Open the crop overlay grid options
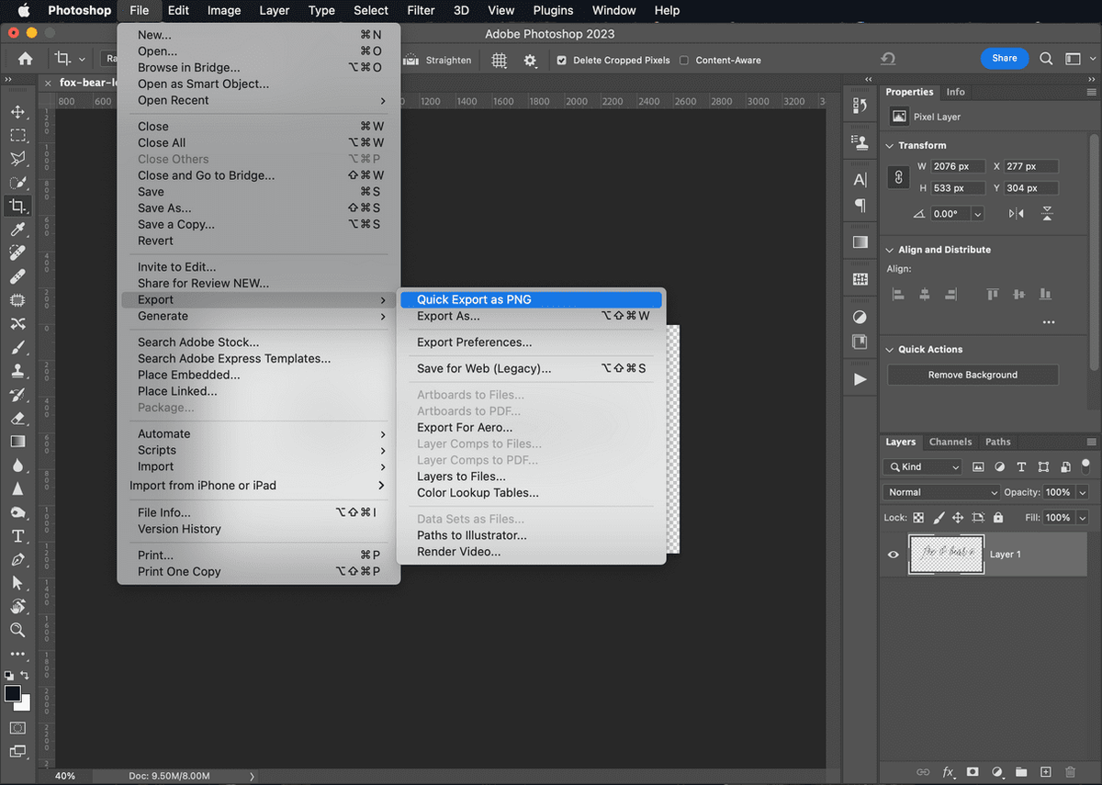The width and height of the screenshot is (1102, 785). (x=500, y=60)
